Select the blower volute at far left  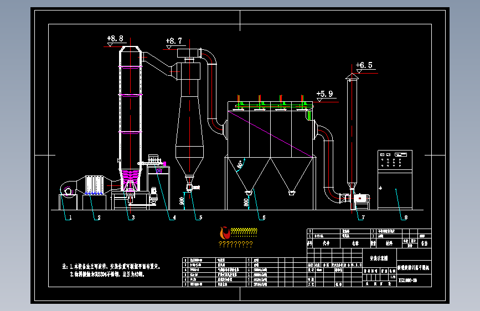pos(68,189)
